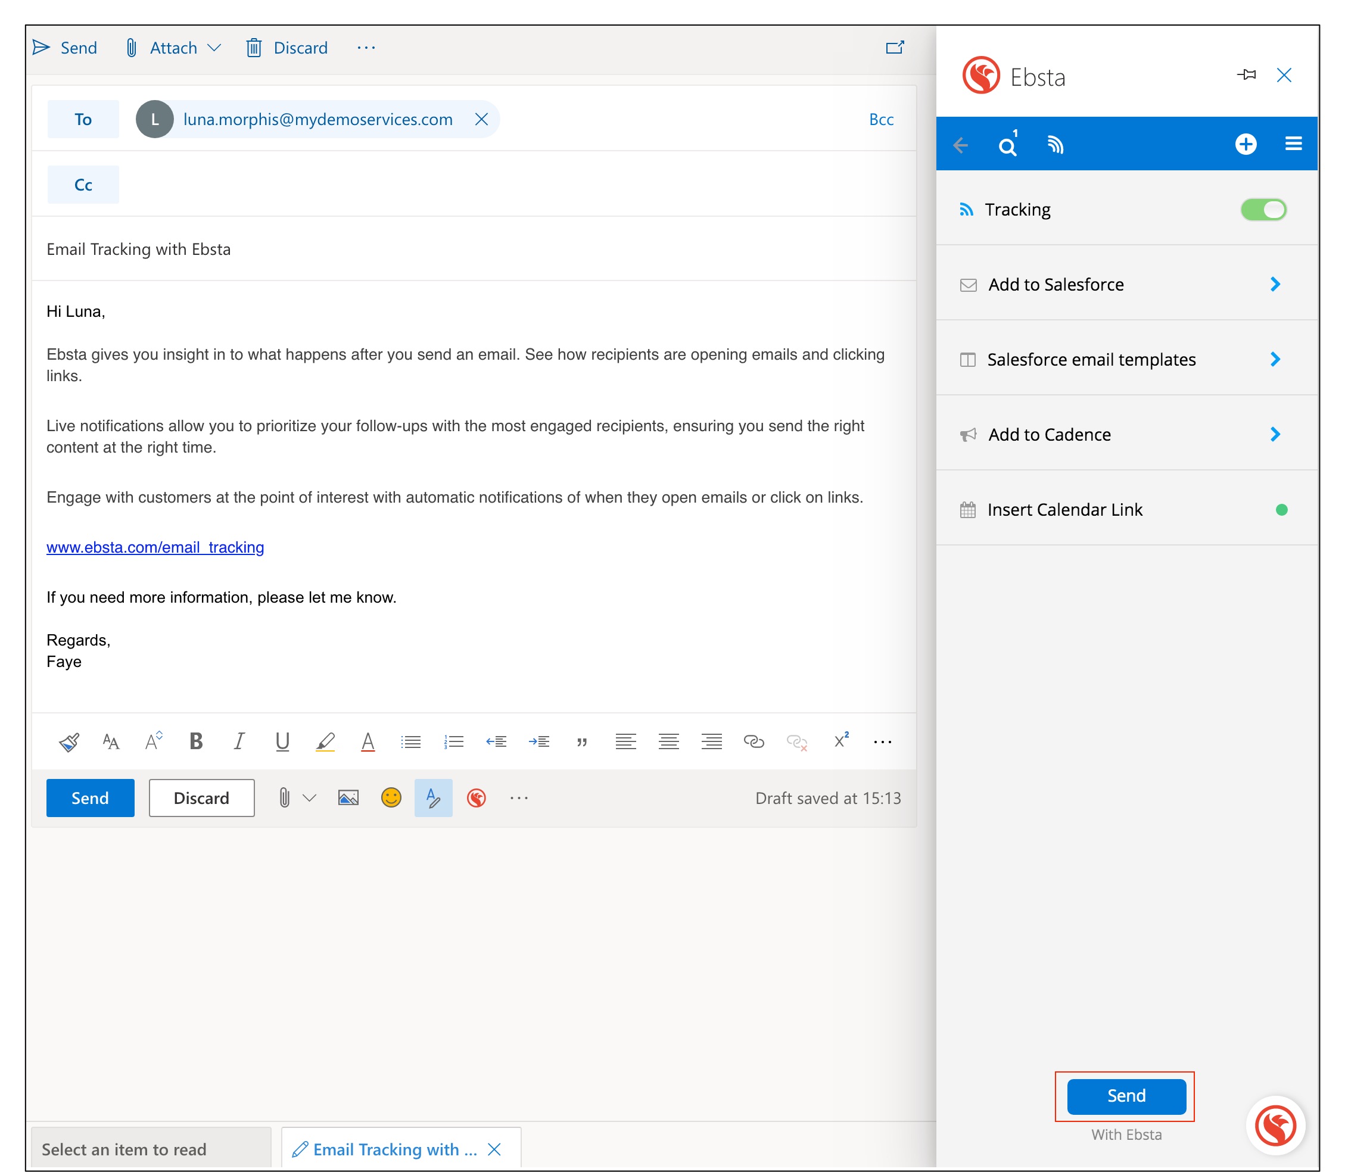Open the top toolbar more options ellipsis
Viewport: 1345px width, 1172px height.
366,48
